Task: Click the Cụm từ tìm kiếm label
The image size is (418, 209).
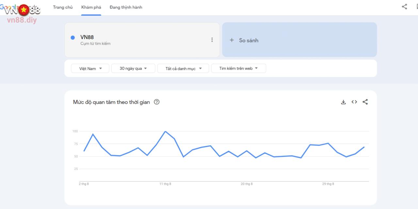Action: click(95, 44)
